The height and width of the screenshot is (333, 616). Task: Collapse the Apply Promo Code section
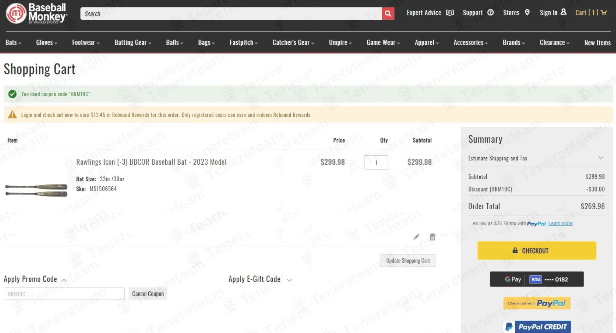(x=64, y=280)
